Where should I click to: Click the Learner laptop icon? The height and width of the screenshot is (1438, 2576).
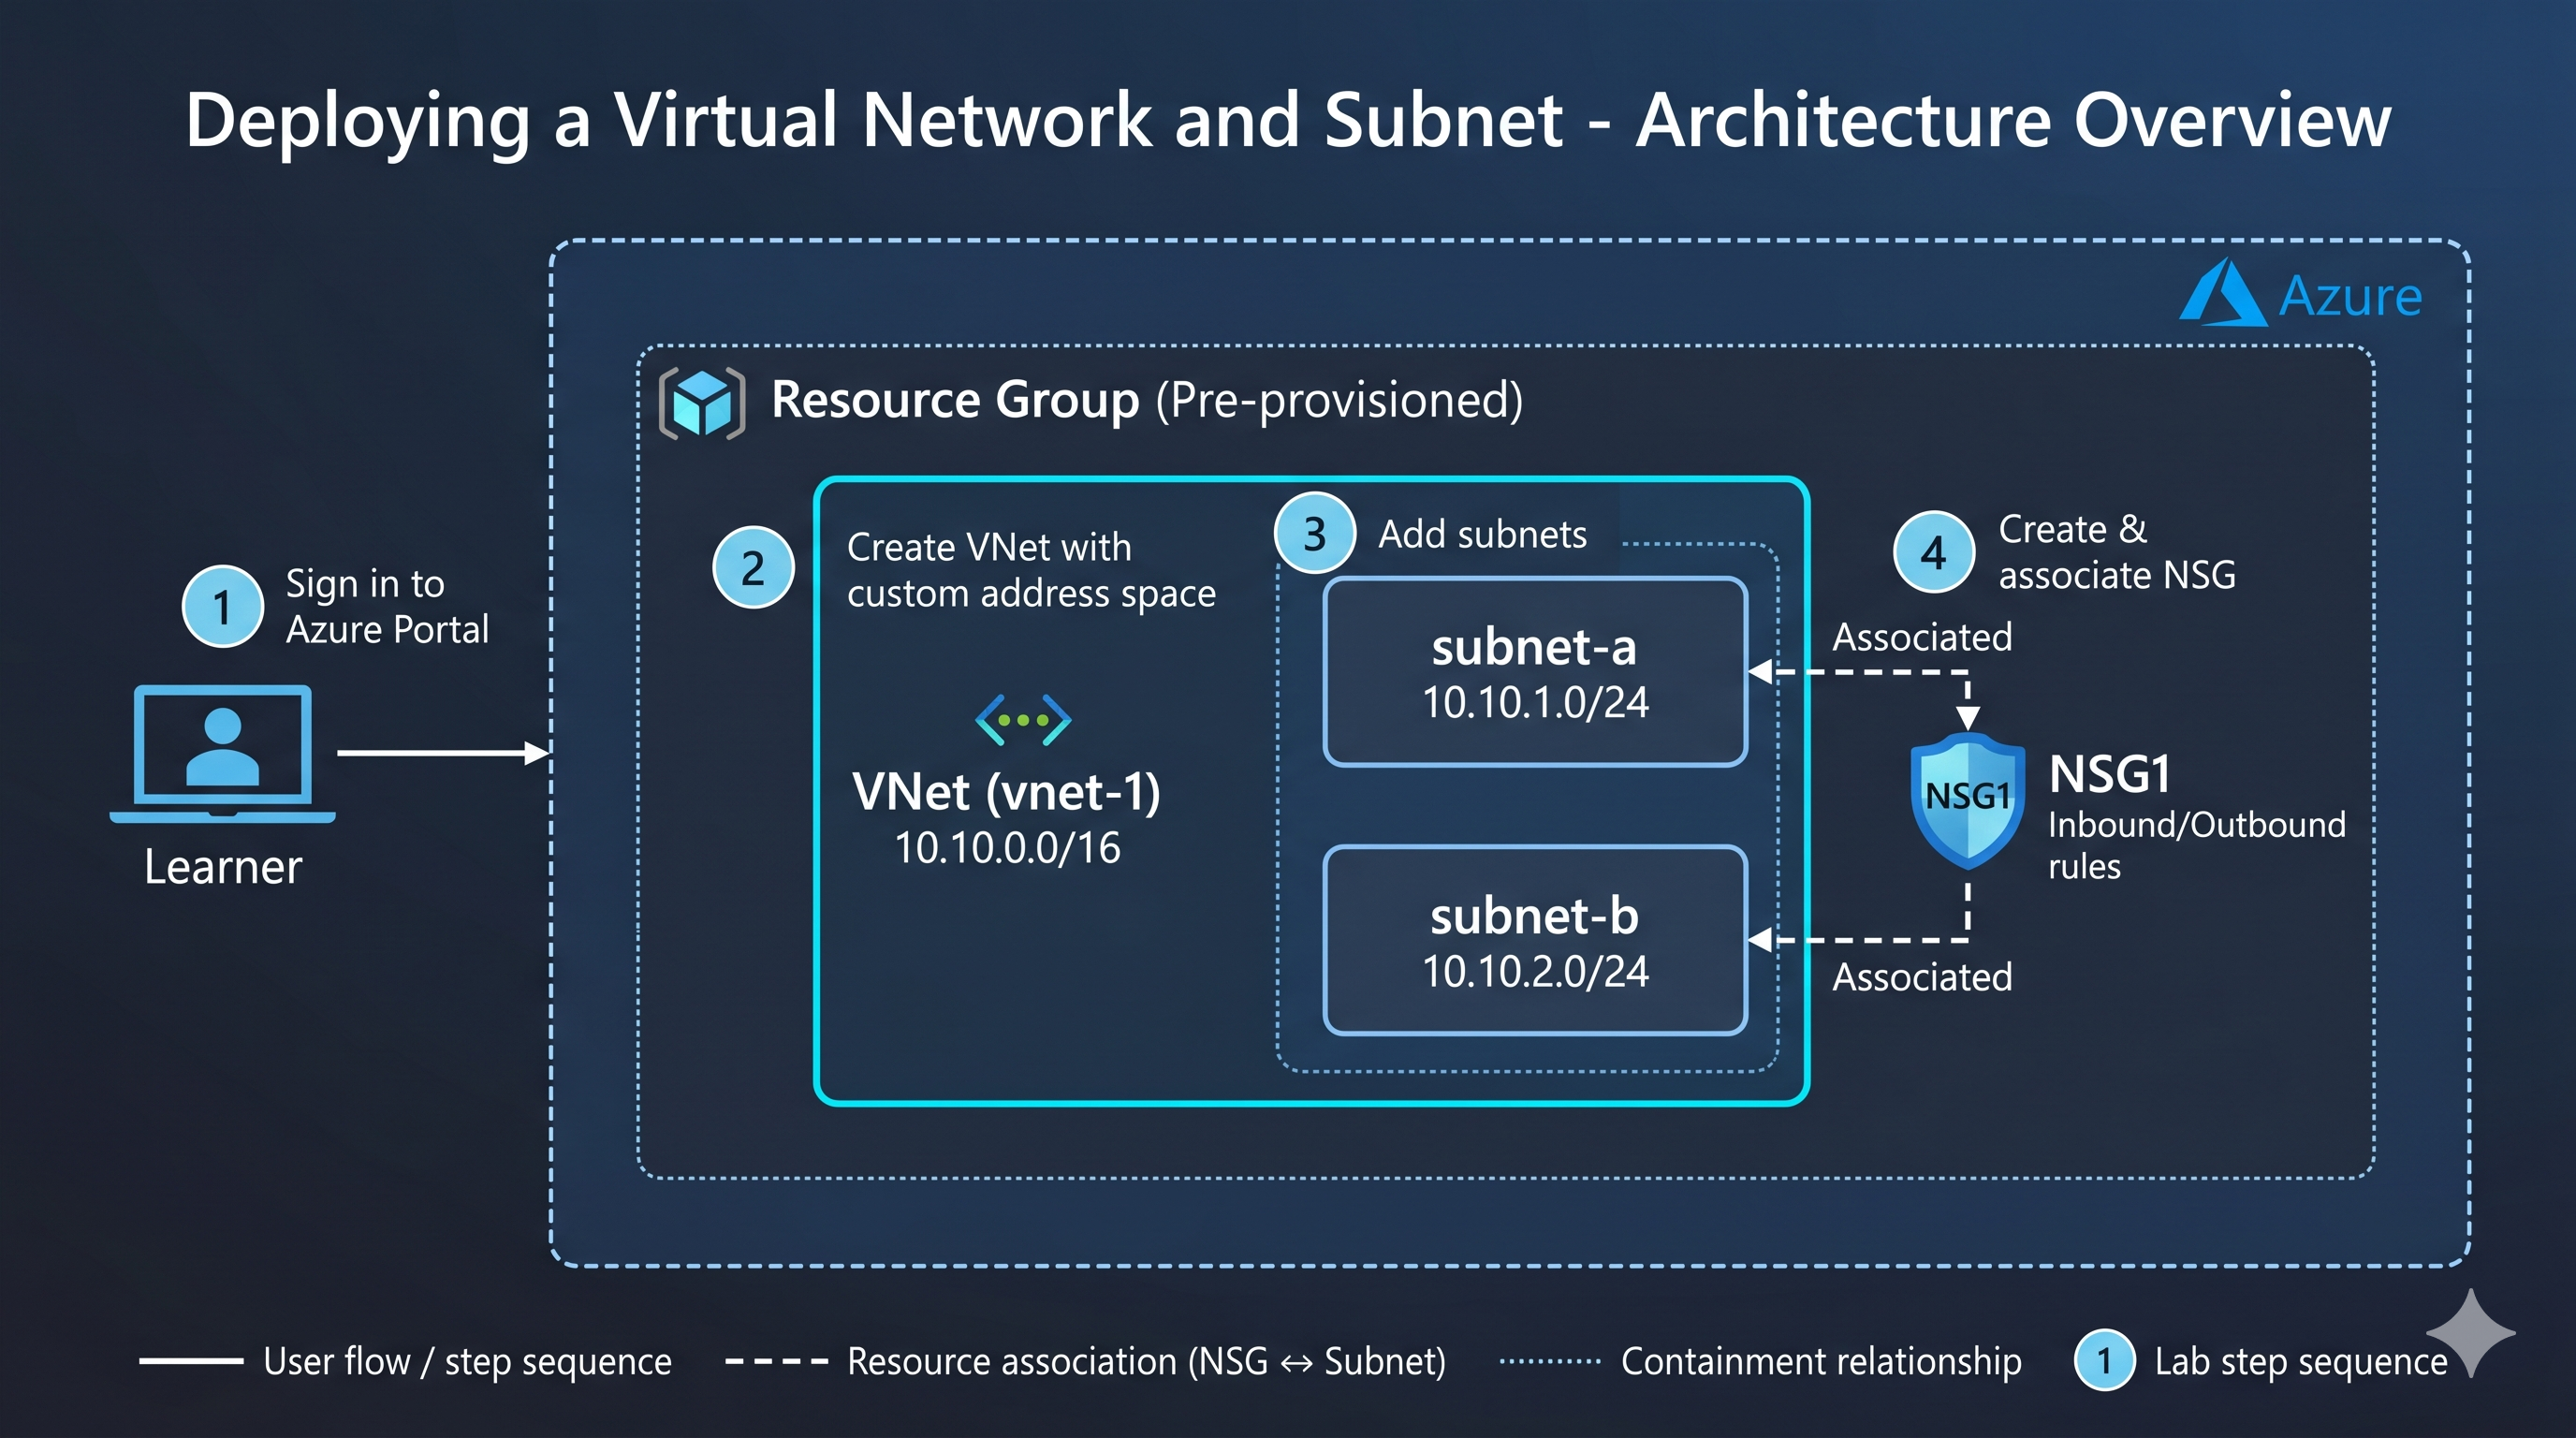tap(222, 754)
